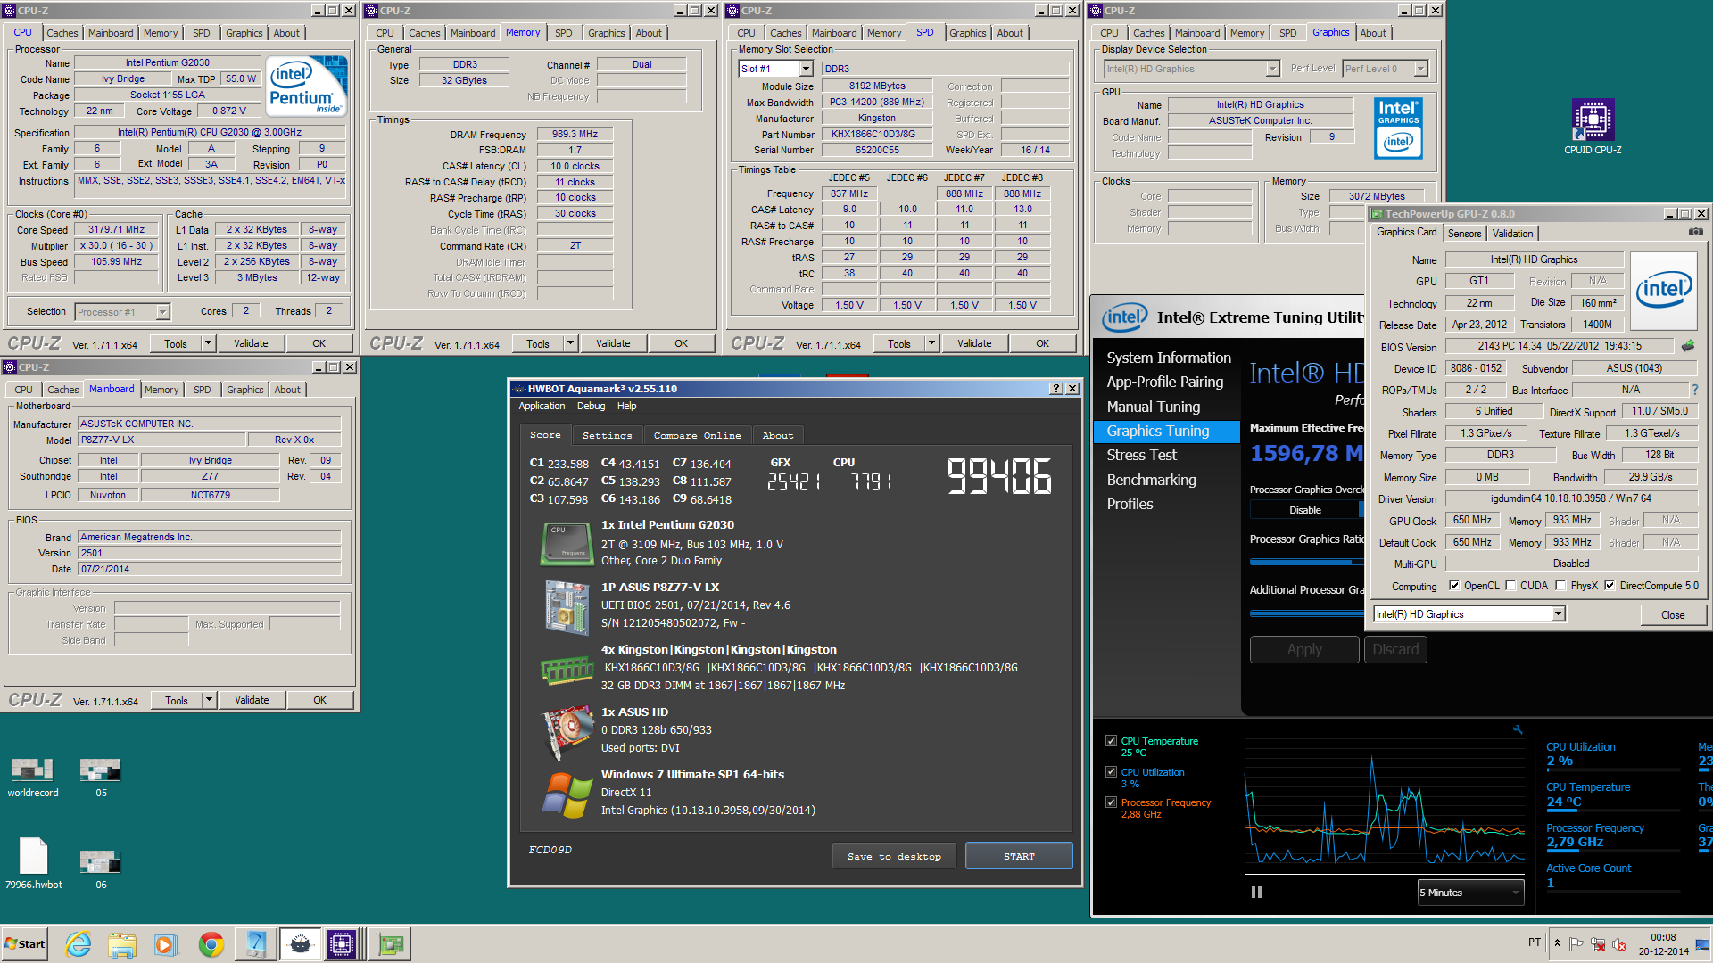Image resolution: width=1713 pixels, height=963 pixels.
Task: Uncheck CPU Utilization in XTU monitor
Action: pyautogui.click(x=1111, y=772)
